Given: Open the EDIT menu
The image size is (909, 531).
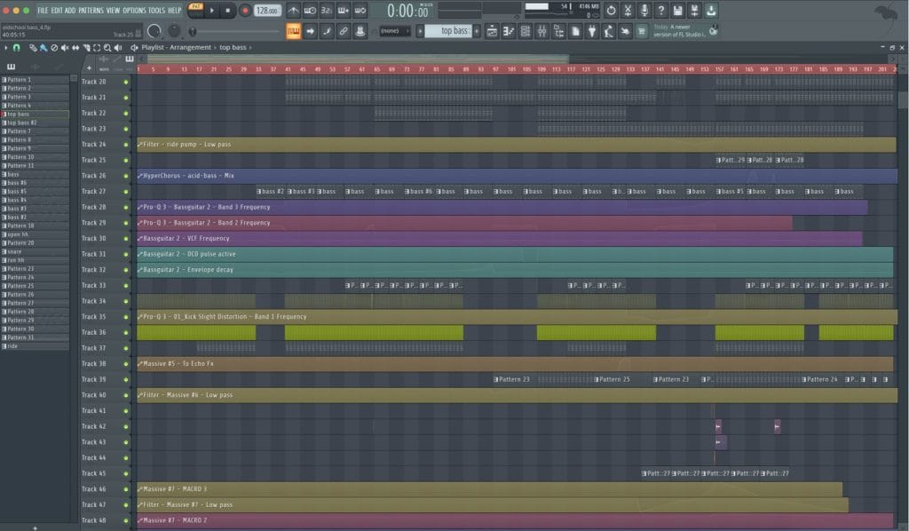Looking at the screenshot, I should point(56,11).
